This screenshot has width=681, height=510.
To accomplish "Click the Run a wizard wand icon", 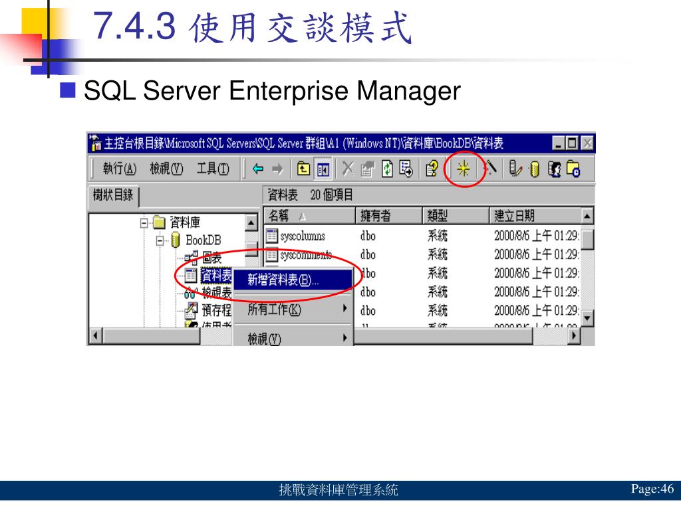I will [490, 168].
